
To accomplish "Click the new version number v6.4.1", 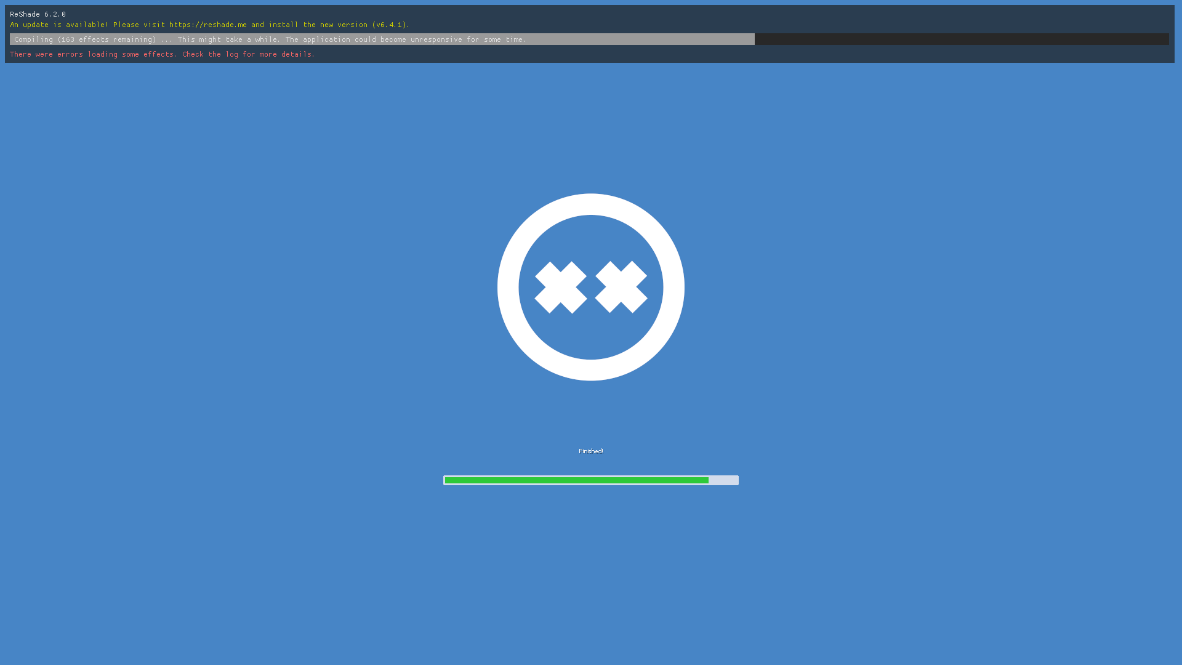I will [389, 25].
